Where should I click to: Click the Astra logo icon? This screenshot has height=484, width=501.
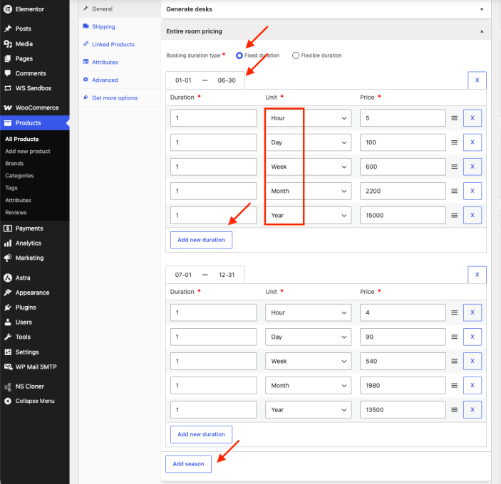pos(8,278)
